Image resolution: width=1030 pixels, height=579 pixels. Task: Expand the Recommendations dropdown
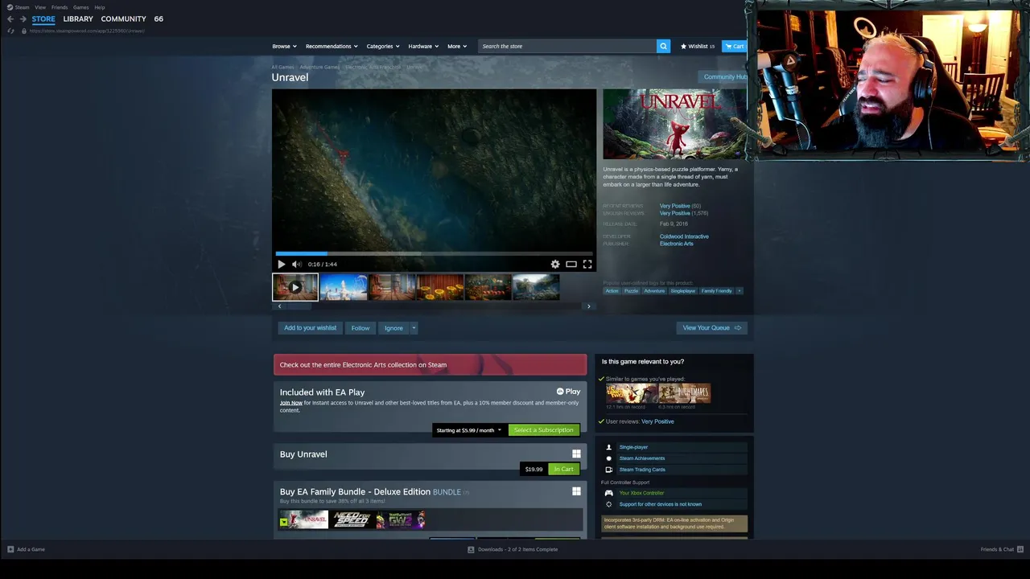tap(332, 46)
